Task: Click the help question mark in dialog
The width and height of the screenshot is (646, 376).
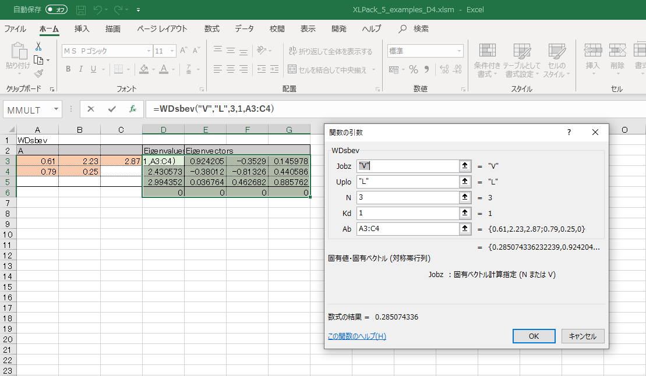Action: 569,132
